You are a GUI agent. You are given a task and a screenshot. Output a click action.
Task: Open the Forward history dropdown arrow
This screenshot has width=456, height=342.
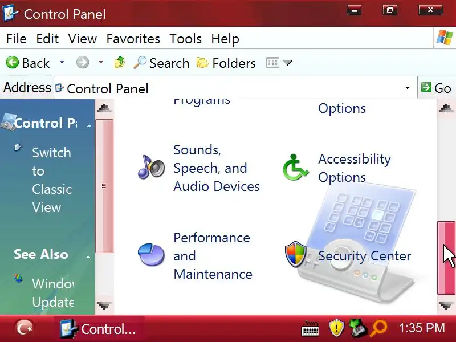[101, 62]
